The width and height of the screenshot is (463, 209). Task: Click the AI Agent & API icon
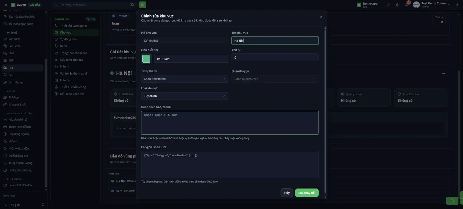5,104
